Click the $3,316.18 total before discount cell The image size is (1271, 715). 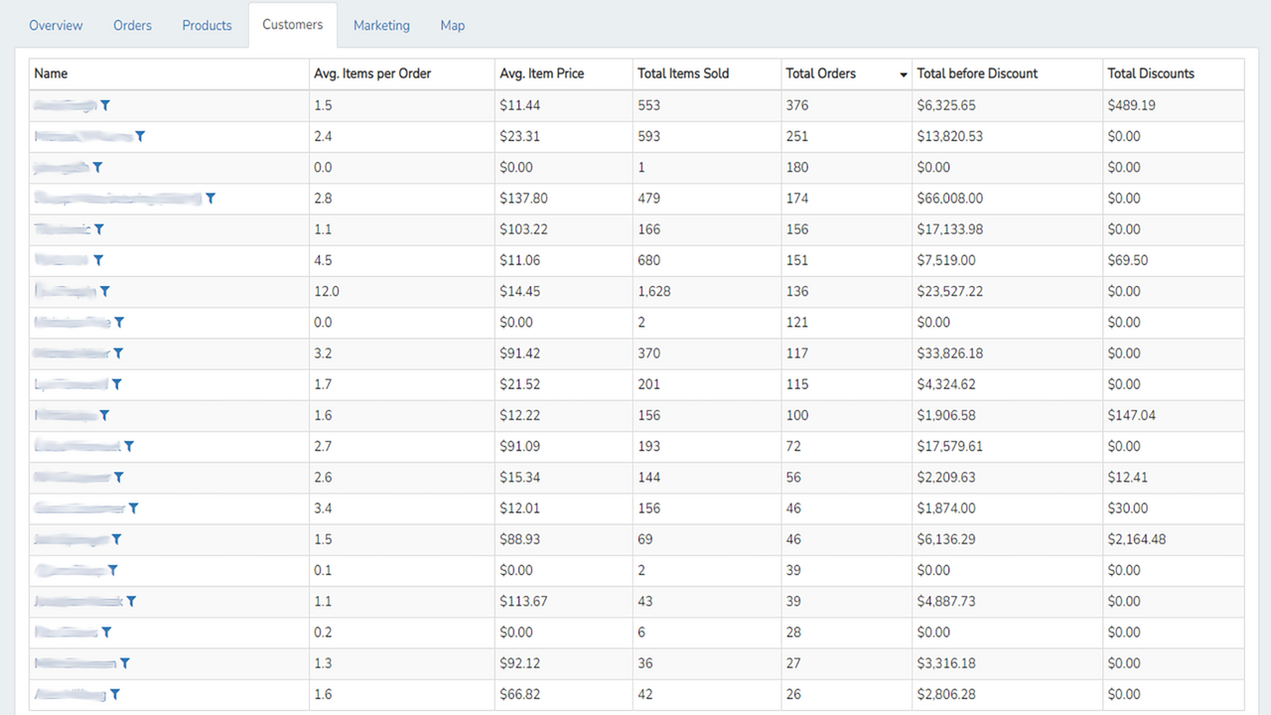(1007, 663)
